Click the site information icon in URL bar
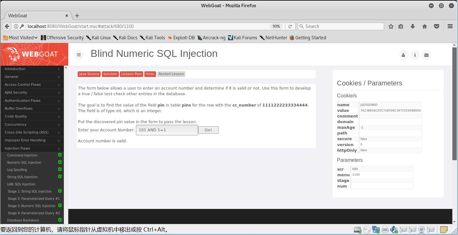The height and width of the screenshot is (235, 458). (x=16, y=26)
